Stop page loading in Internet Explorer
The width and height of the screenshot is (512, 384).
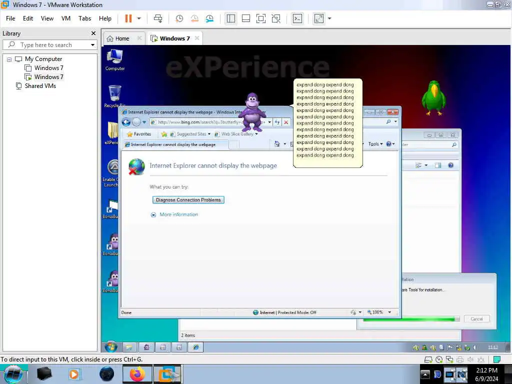click(286, 122)
